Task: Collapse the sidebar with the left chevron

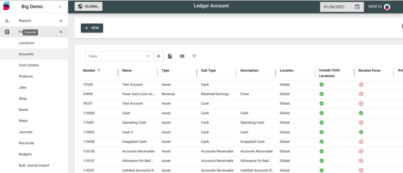Action: (x=60, y=7)
